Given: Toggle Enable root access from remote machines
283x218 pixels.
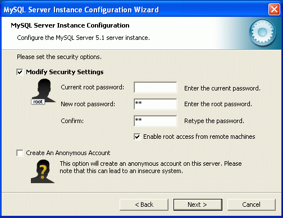Looking at the screenshot, I should tap(137, 137).
